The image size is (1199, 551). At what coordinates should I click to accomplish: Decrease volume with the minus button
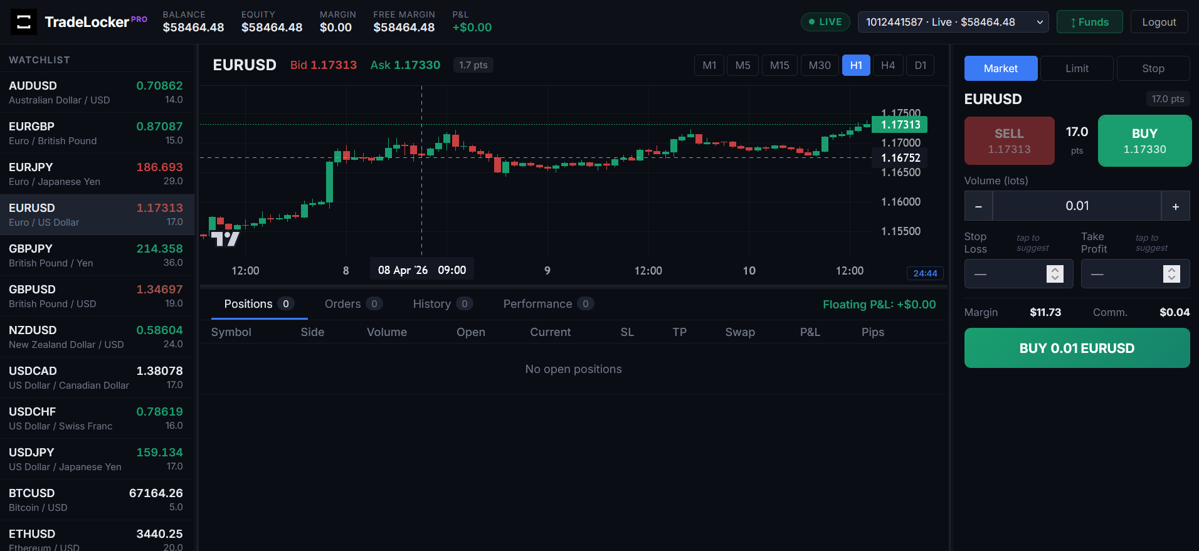pos(978,206)
